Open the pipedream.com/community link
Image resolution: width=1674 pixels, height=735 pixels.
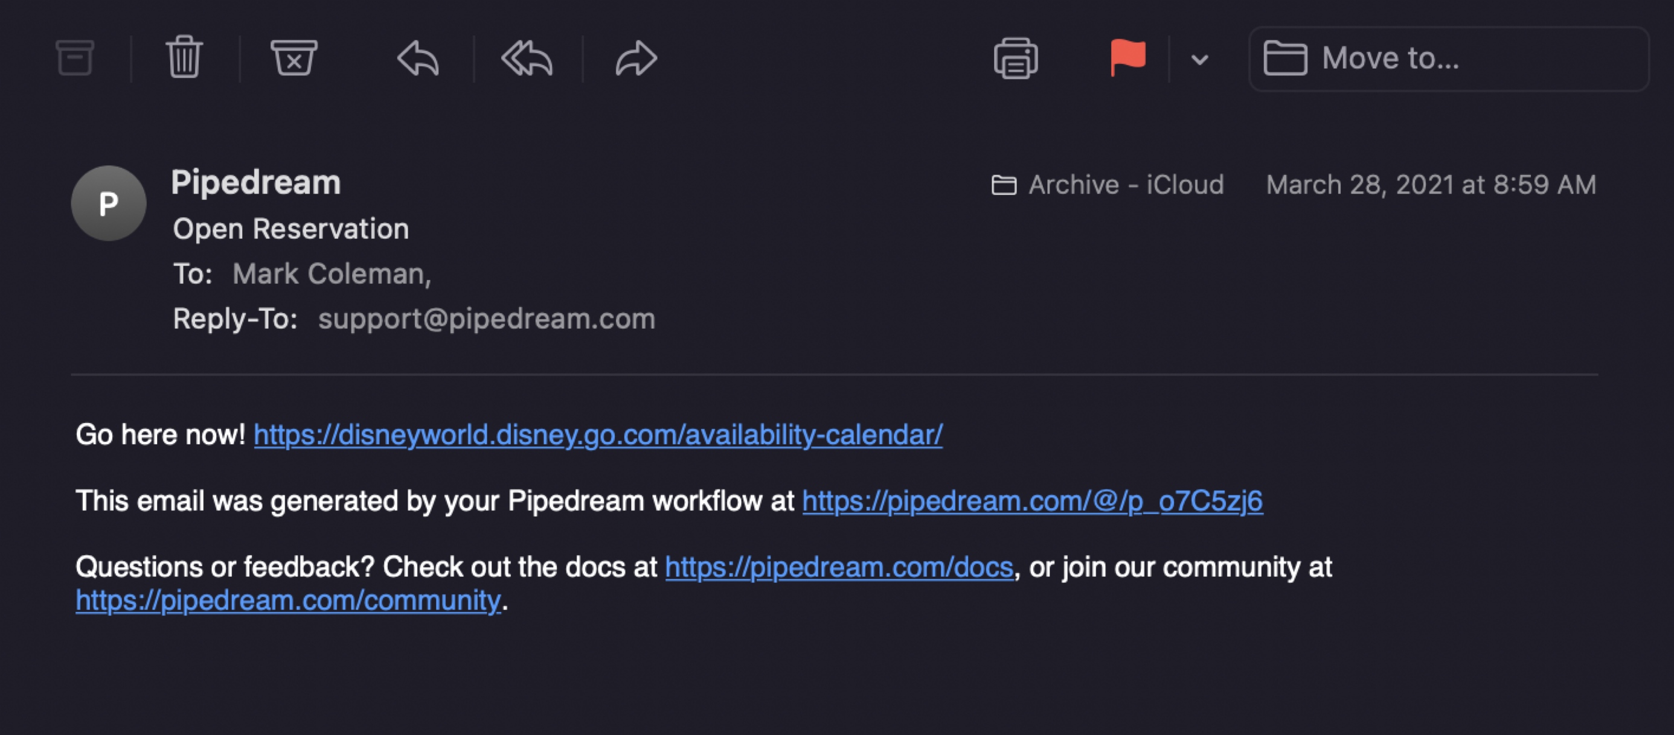pos(288,600)
